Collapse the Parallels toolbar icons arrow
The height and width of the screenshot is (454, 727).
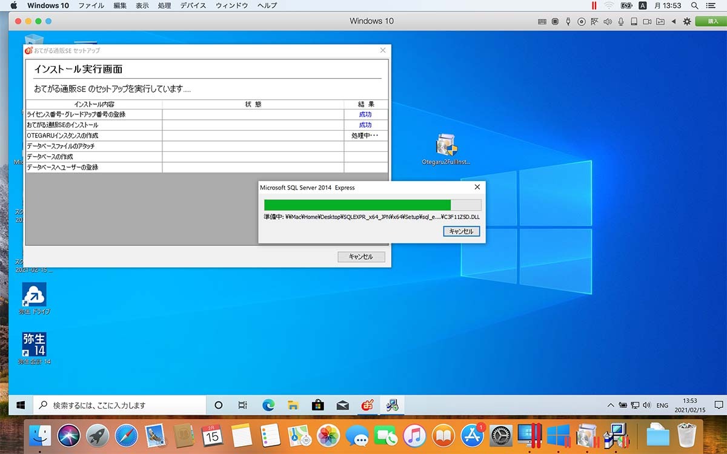[x=674, y=21]
